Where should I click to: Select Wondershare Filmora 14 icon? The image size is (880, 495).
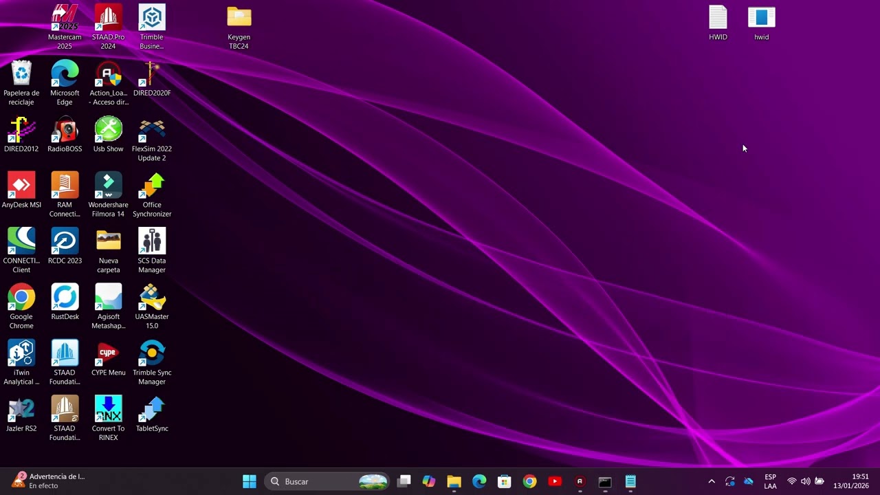pyautogui.click(x=108, y=195)
